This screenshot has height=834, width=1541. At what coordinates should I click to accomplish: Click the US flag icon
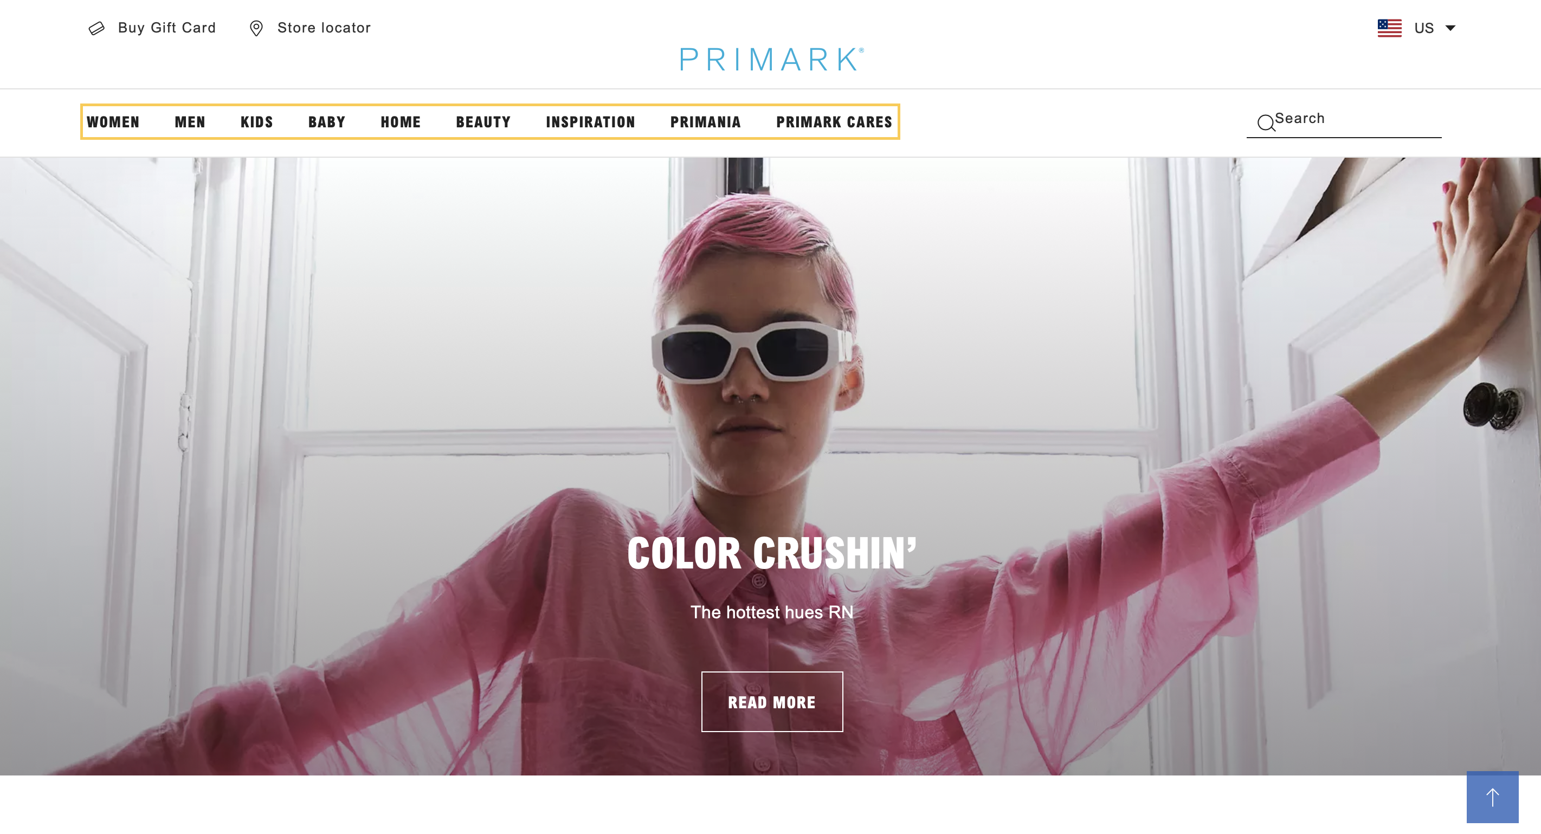coord(1388,28)
